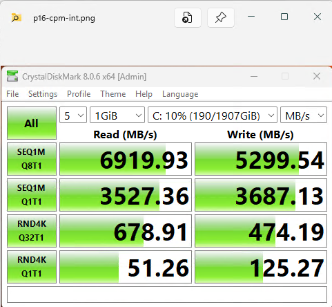This screenshot has height=307, width=332.
Task: Minimize the photo preview window
Action: click(x=251, y=17)
